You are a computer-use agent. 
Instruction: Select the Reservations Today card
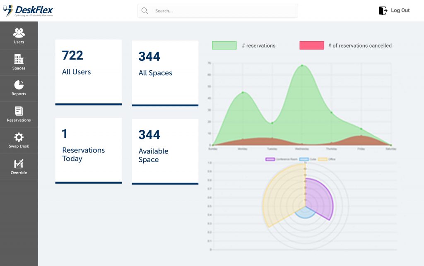click(88, 150)
